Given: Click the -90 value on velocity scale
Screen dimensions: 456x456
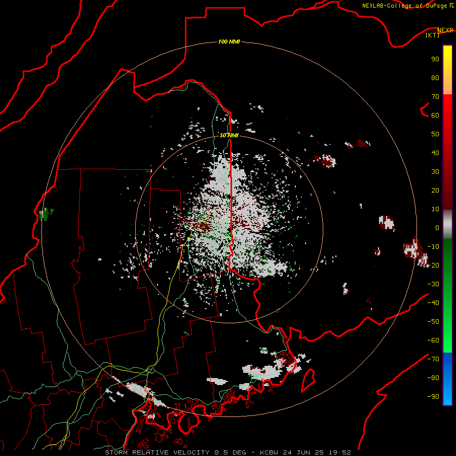Looking at the screenshot, I should (x=433, y=396).
